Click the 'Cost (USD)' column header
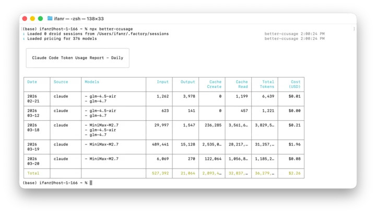 pos(295,84)
